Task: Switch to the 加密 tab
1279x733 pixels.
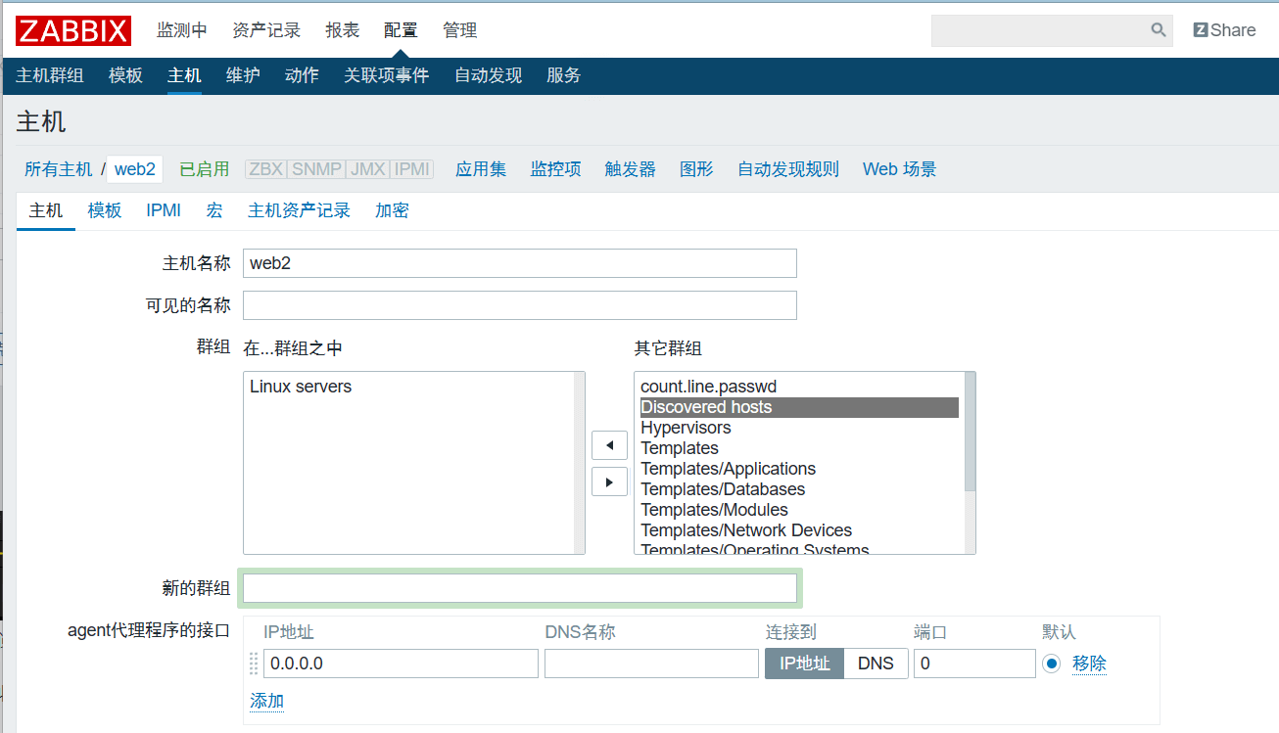Action: coord(392,210)
